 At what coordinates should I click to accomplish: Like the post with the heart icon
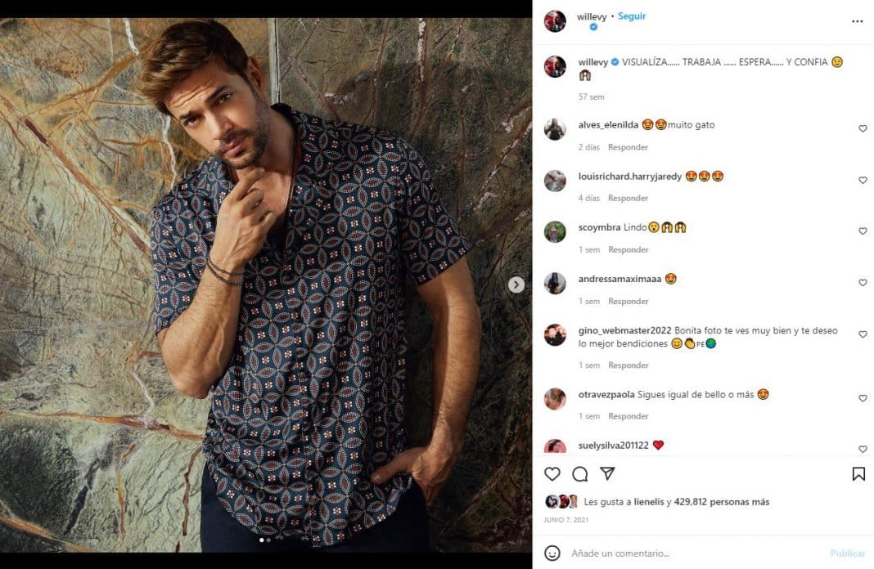[552, 474]
